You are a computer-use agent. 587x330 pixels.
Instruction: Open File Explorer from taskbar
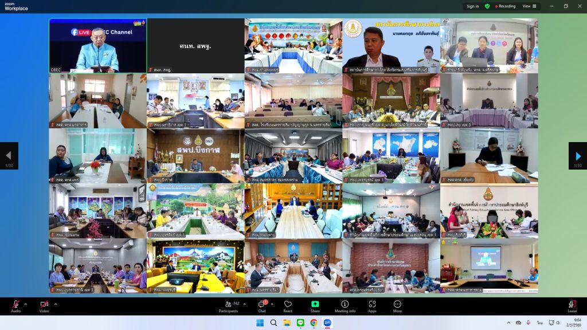[x=287, y=323]
